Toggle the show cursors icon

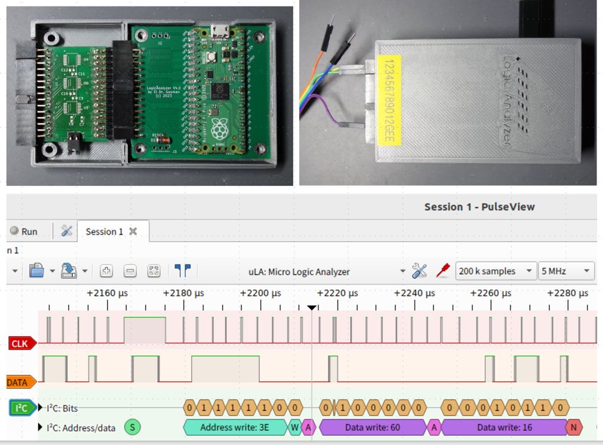tap(183, 270)
